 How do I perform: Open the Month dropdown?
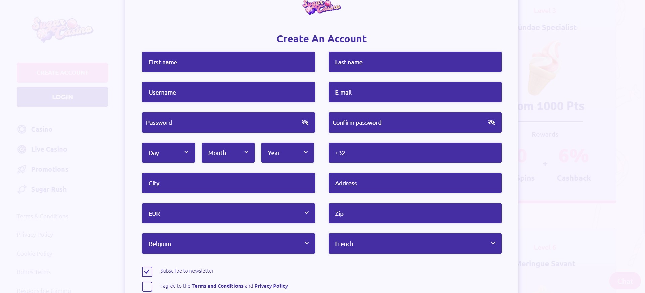[228, 153]
